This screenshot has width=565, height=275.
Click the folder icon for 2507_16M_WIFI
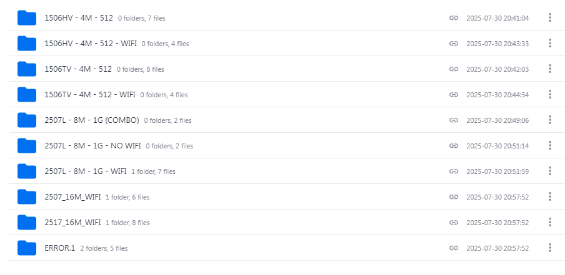(27, 196)
